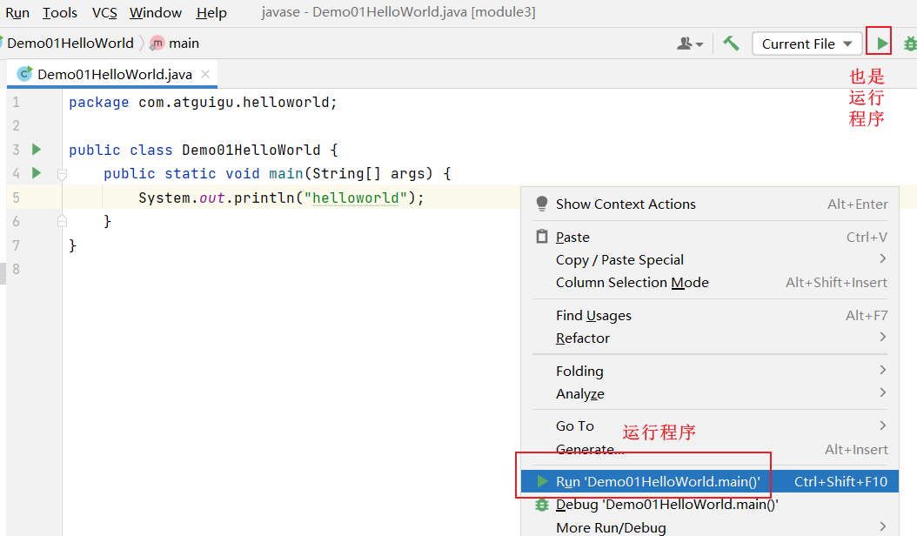Click the fold end marker at closing brace

point(62,221)
